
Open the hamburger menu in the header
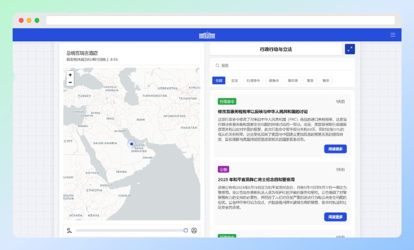tap(393, 35)
